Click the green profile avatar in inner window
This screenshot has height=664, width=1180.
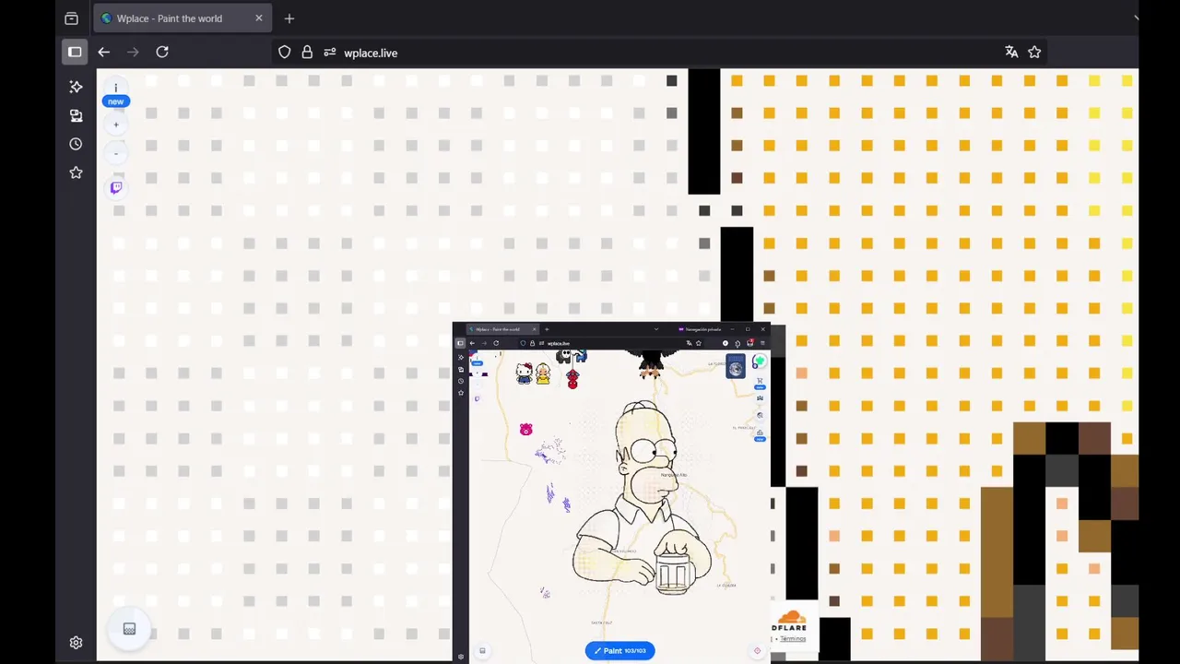coord(759,362)
